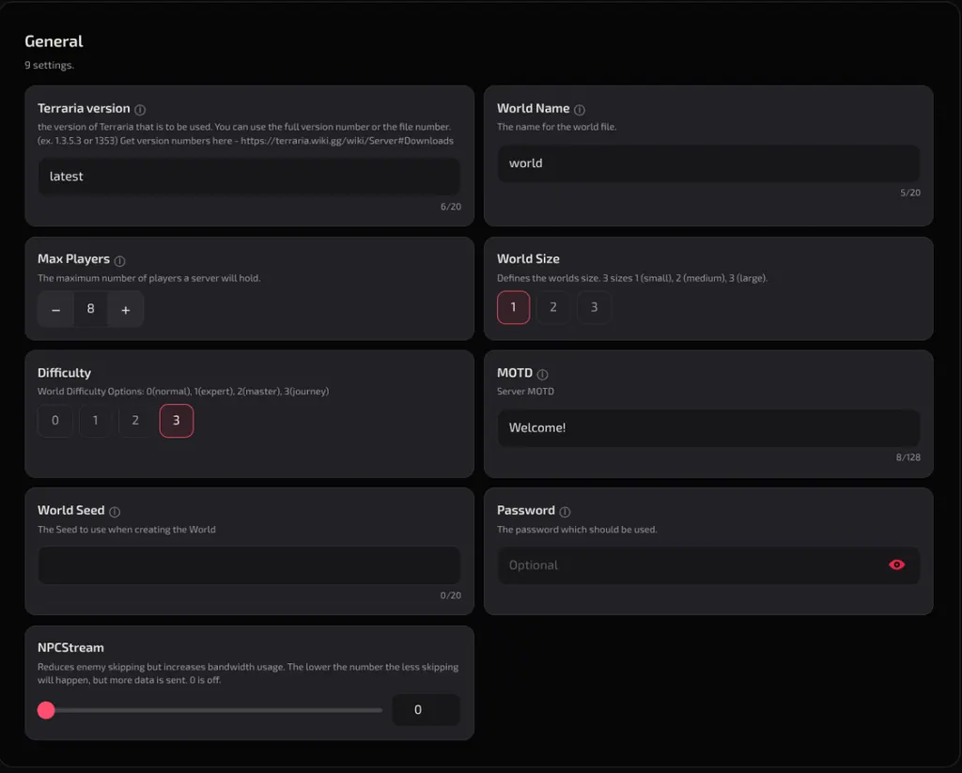
Task: Set Difficulty to 0 (normal)
Action: (x=55, y=421)
